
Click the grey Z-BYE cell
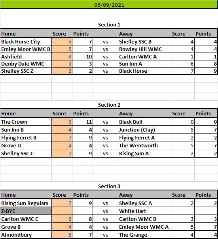click(26, 211)
